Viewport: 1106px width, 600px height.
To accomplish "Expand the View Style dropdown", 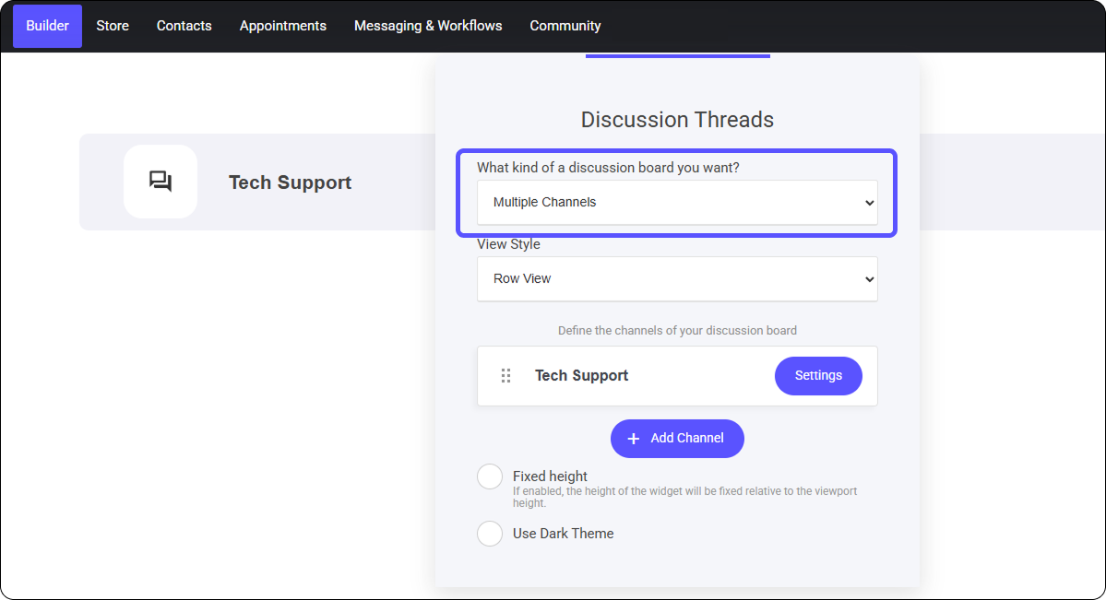I will (676, 279).
